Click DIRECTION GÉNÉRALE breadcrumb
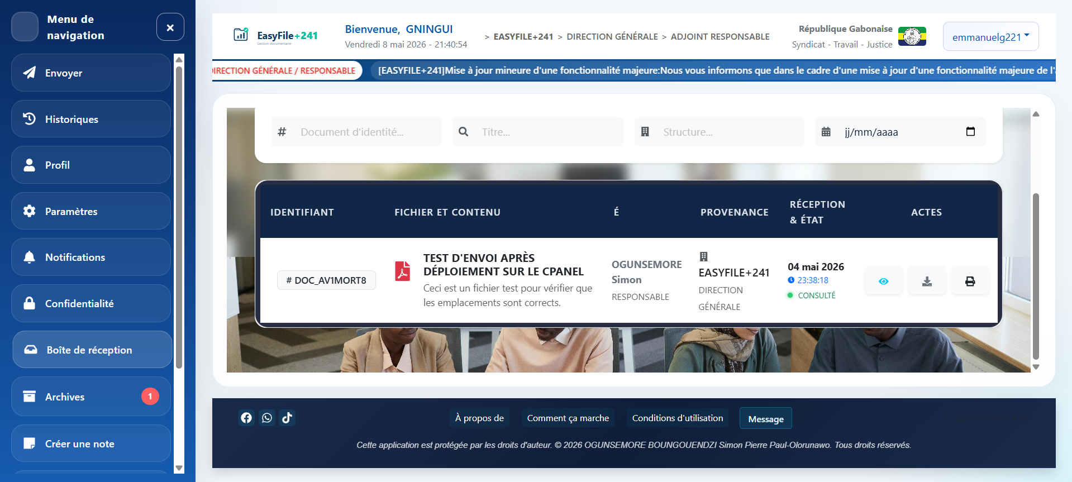This screenshot has height=482, width=1072. (x=612, y=36)
